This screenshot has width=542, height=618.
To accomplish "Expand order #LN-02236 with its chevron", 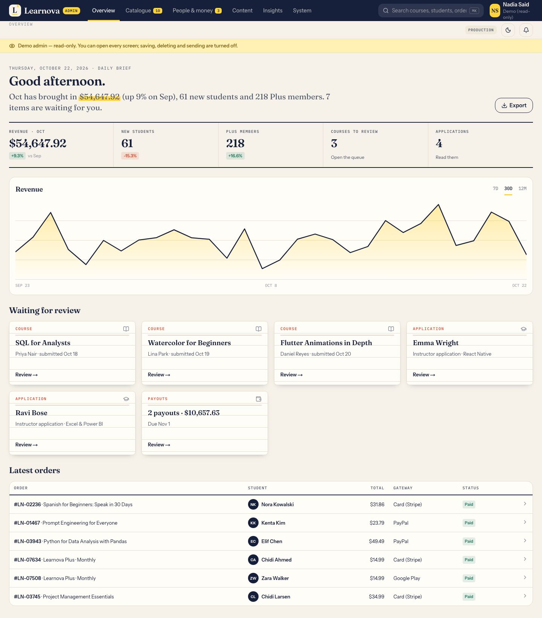I will click(x=525, y=504).
